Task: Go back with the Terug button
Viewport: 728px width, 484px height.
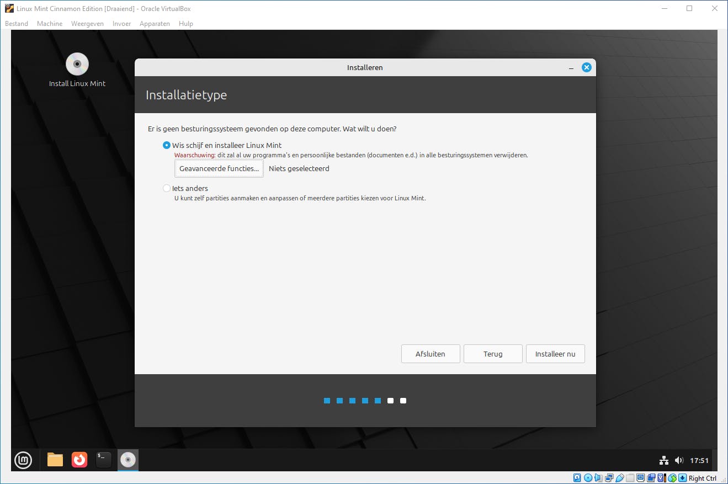Action: click(x=493, y=354)
